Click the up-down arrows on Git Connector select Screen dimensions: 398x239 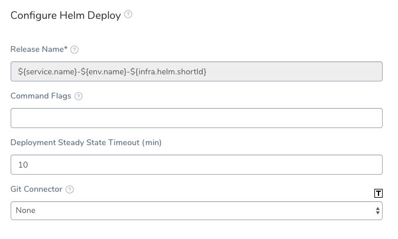pyautogui.click(x=378, y=211)
